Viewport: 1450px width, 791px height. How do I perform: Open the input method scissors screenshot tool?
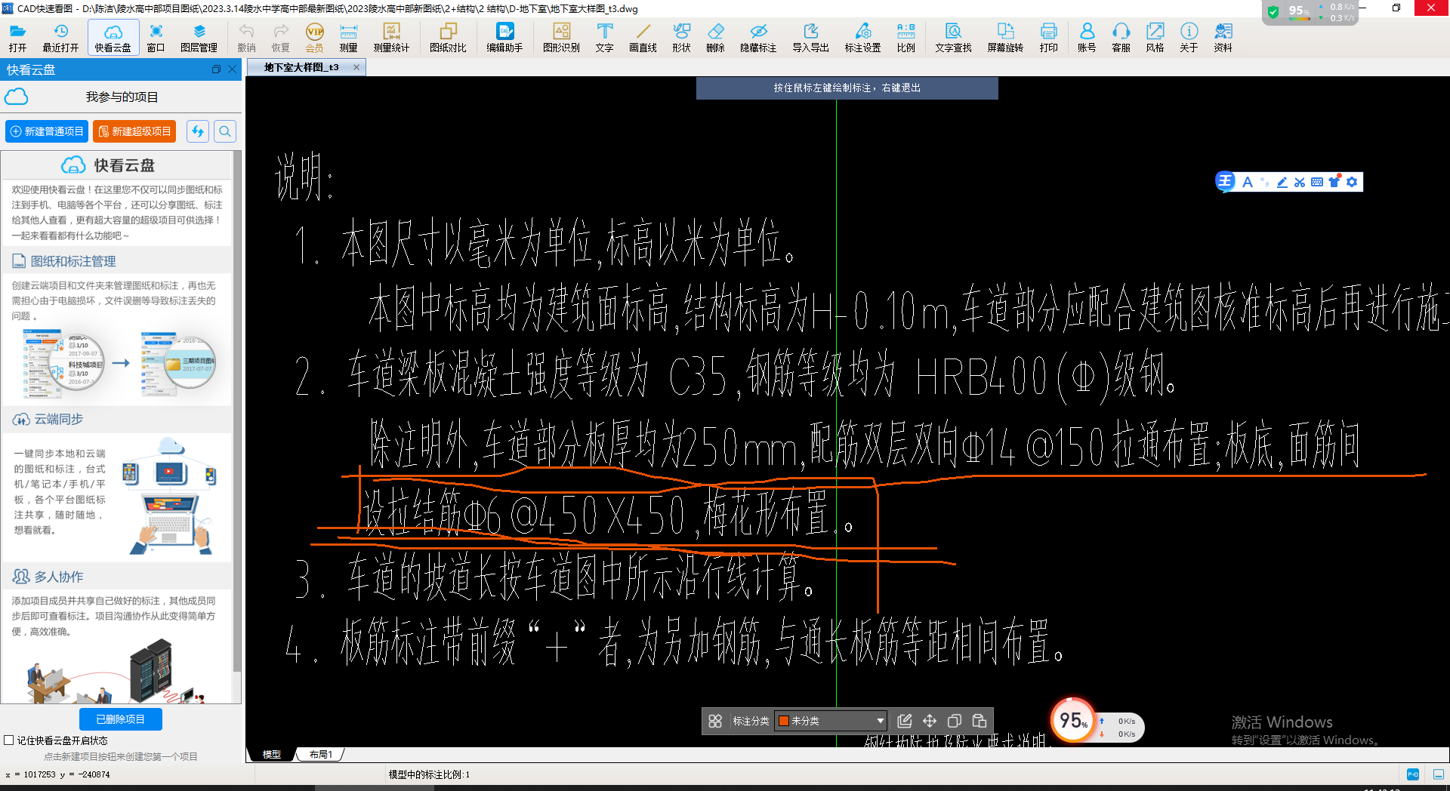point(1300,182)
